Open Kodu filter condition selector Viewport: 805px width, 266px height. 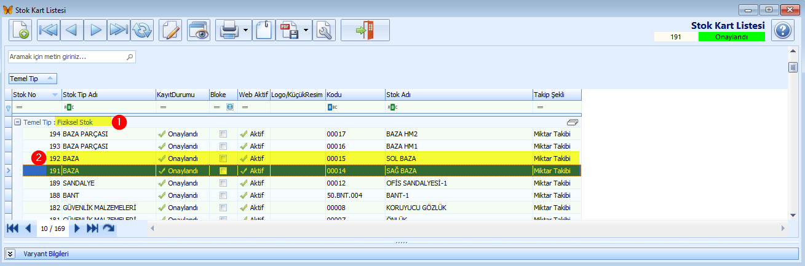[x=333, y=108]
